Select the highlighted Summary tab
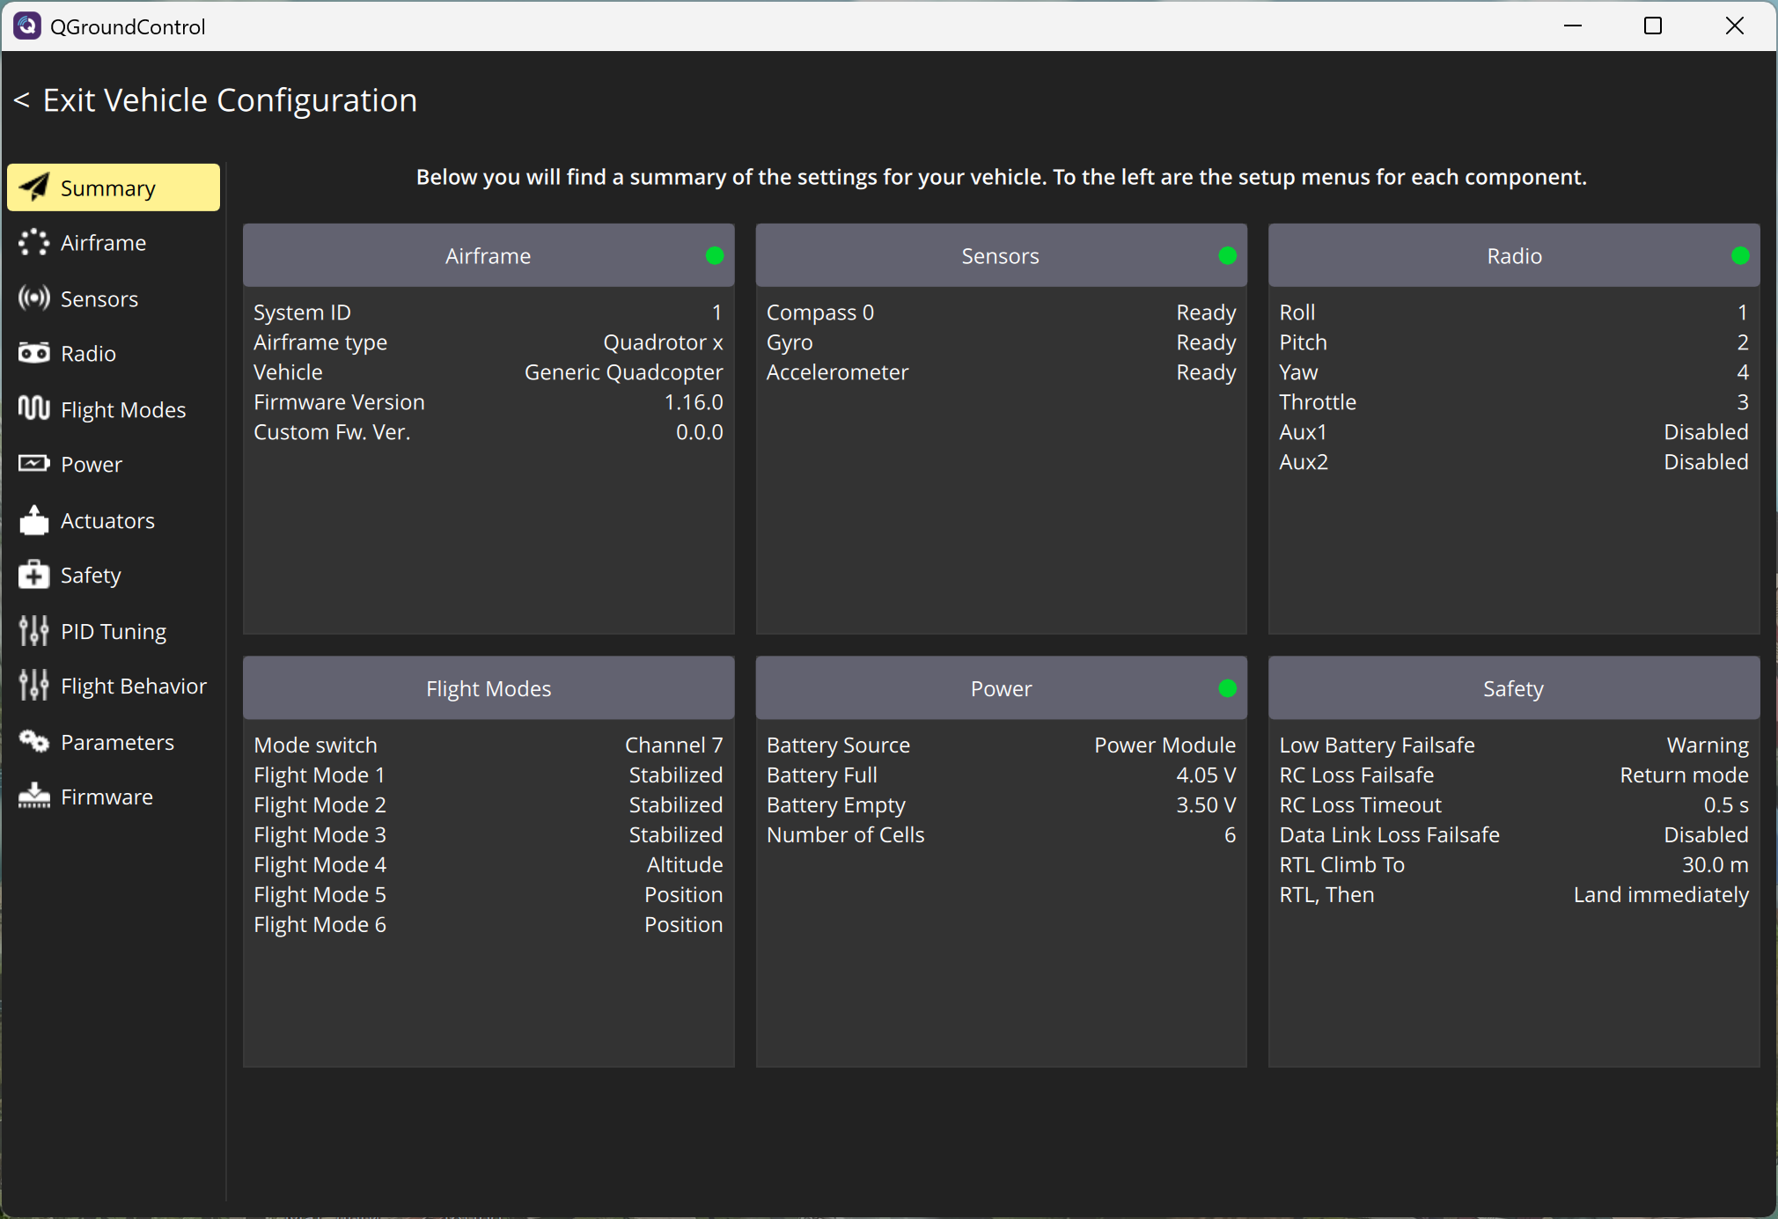Viewport: 1778px width, 1219px height. click(114, 187)
